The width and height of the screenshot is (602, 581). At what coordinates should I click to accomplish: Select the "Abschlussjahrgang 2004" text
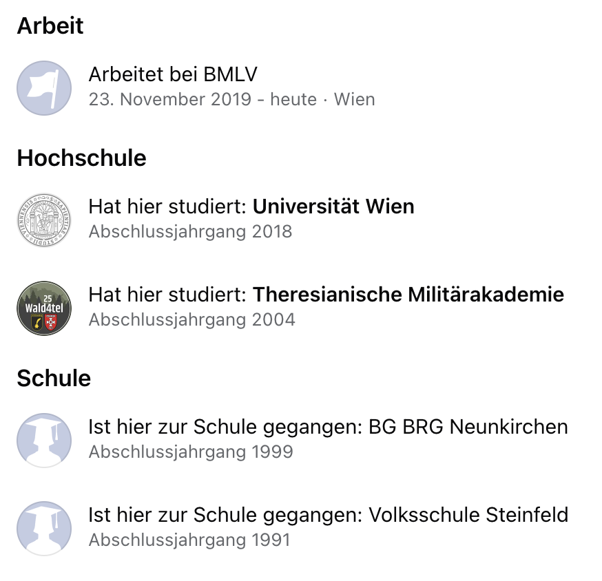(x=191, y=319)
